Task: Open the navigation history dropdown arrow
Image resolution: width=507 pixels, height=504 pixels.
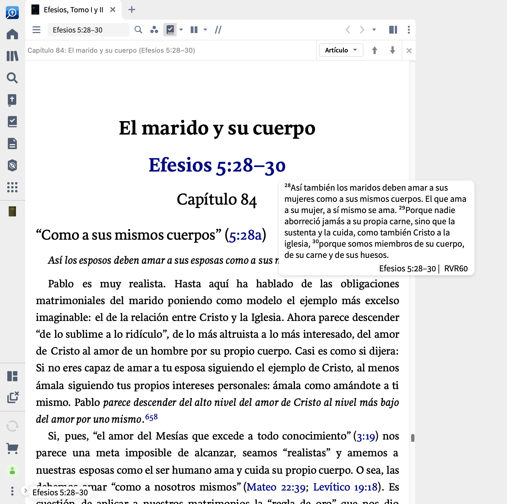Action: [374, 30]
